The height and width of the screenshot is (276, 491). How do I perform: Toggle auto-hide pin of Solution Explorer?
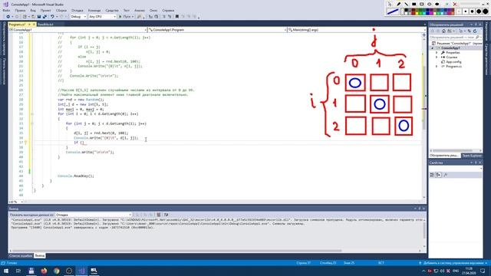point(476,25)
